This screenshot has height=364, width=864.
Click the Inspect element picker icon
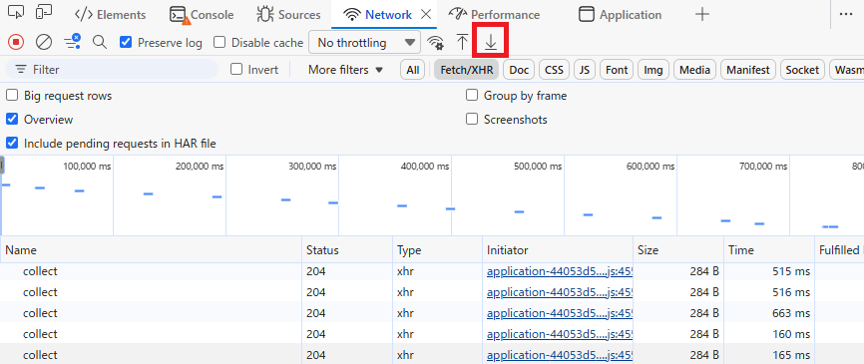point(17,12)
